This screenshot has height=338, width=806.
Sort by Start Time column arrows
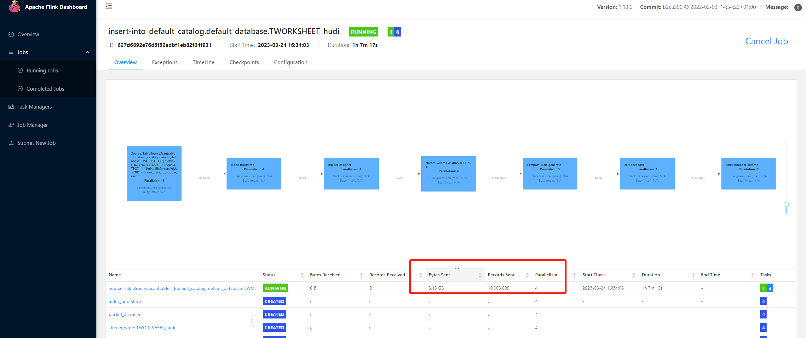[634, 275]
